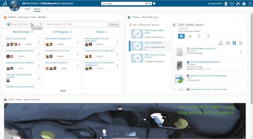This screenshot has height=139, width=253.
Task: Focus the Create a task input field
Action: click(76, 24)
